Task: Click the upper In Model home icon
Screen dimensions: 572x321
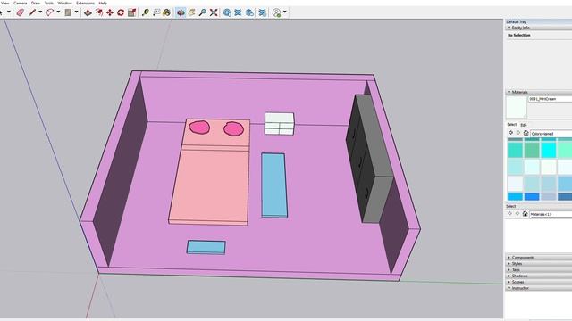Action: coord(526,133)
